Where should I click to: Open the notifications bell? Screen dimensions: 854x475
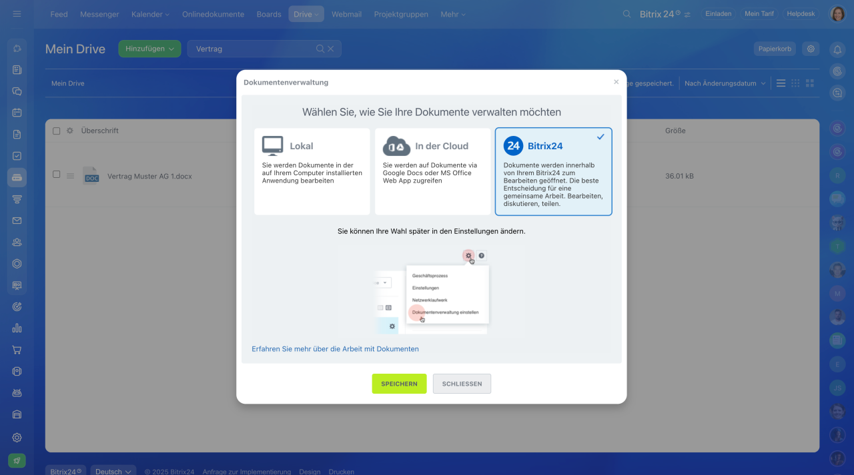pos(837,49)
